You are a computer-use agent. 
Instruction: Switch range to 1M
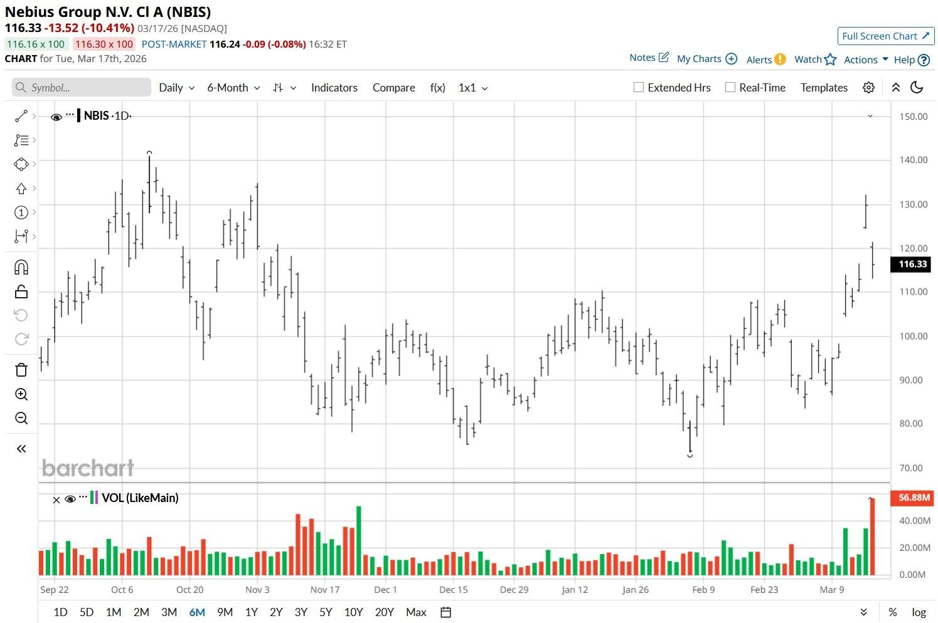click(114, 612)
